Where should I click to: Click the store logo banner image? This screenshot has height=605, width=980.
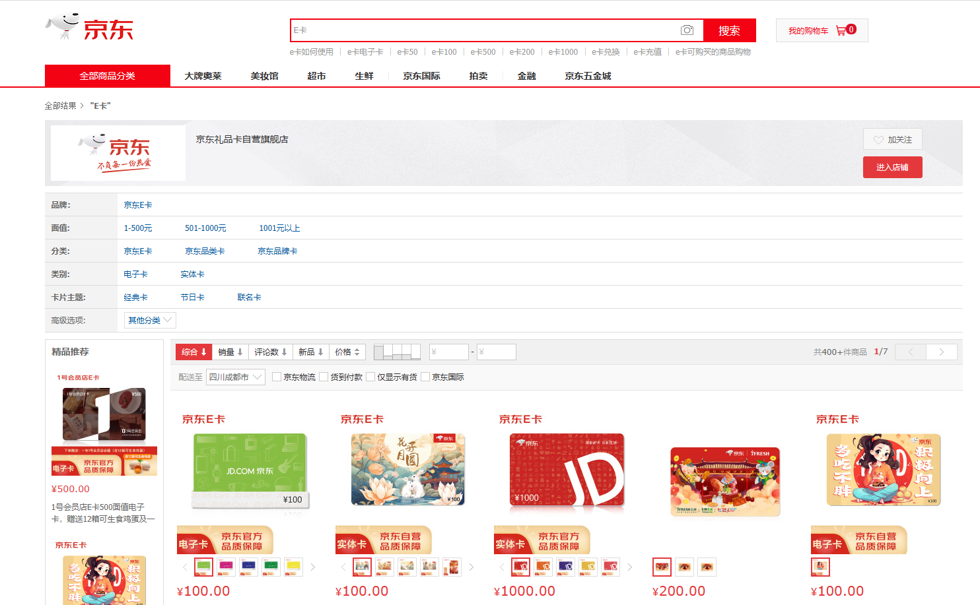118,153
